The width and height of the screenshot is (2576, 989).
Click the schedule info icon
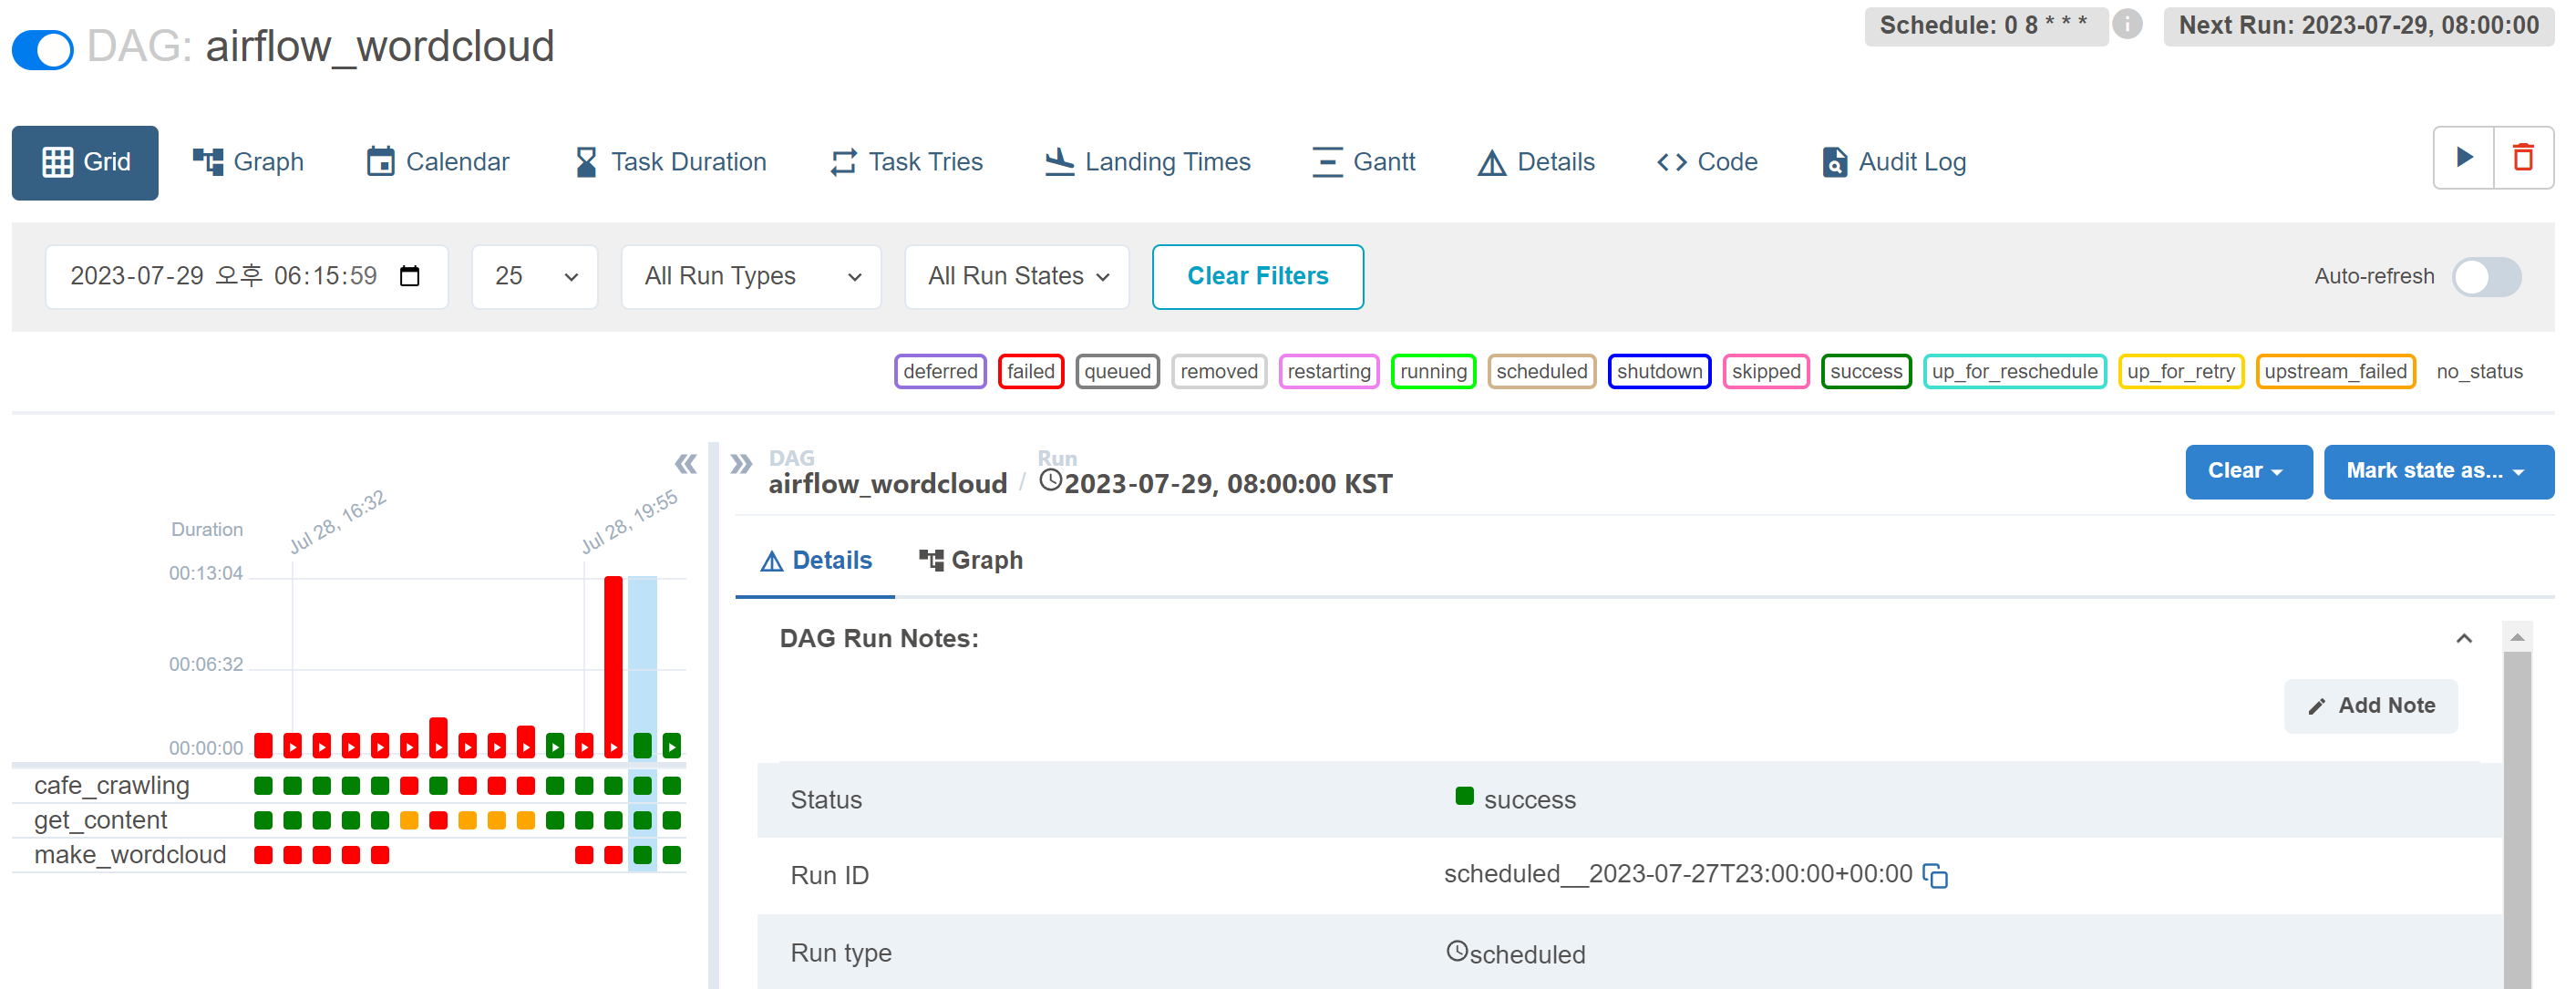click(x=2128, y=25)
